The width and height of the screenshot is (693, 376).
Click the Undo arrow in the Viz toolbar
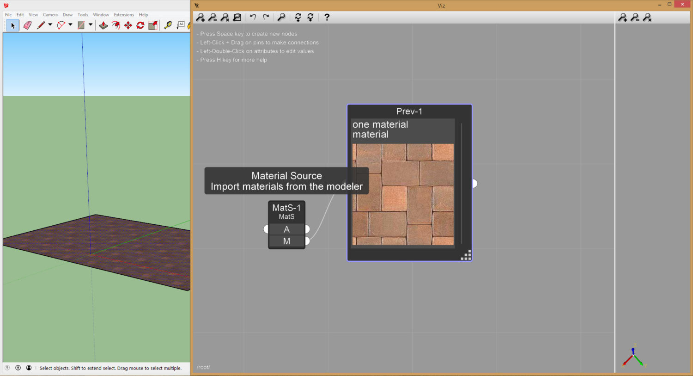point(253,17)
